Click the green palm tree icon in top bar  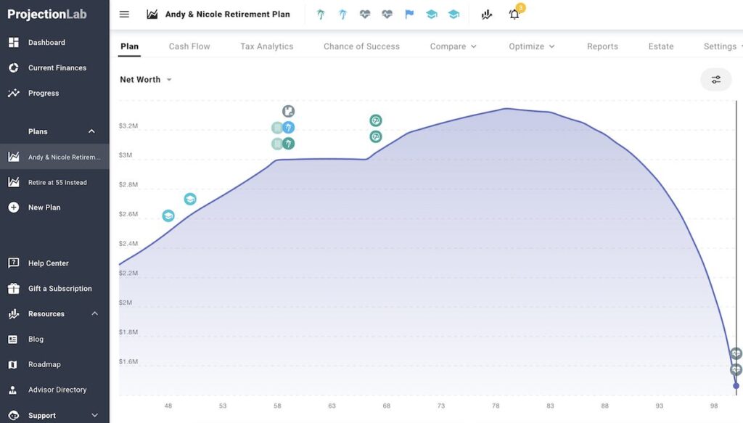tap(321, 15)
